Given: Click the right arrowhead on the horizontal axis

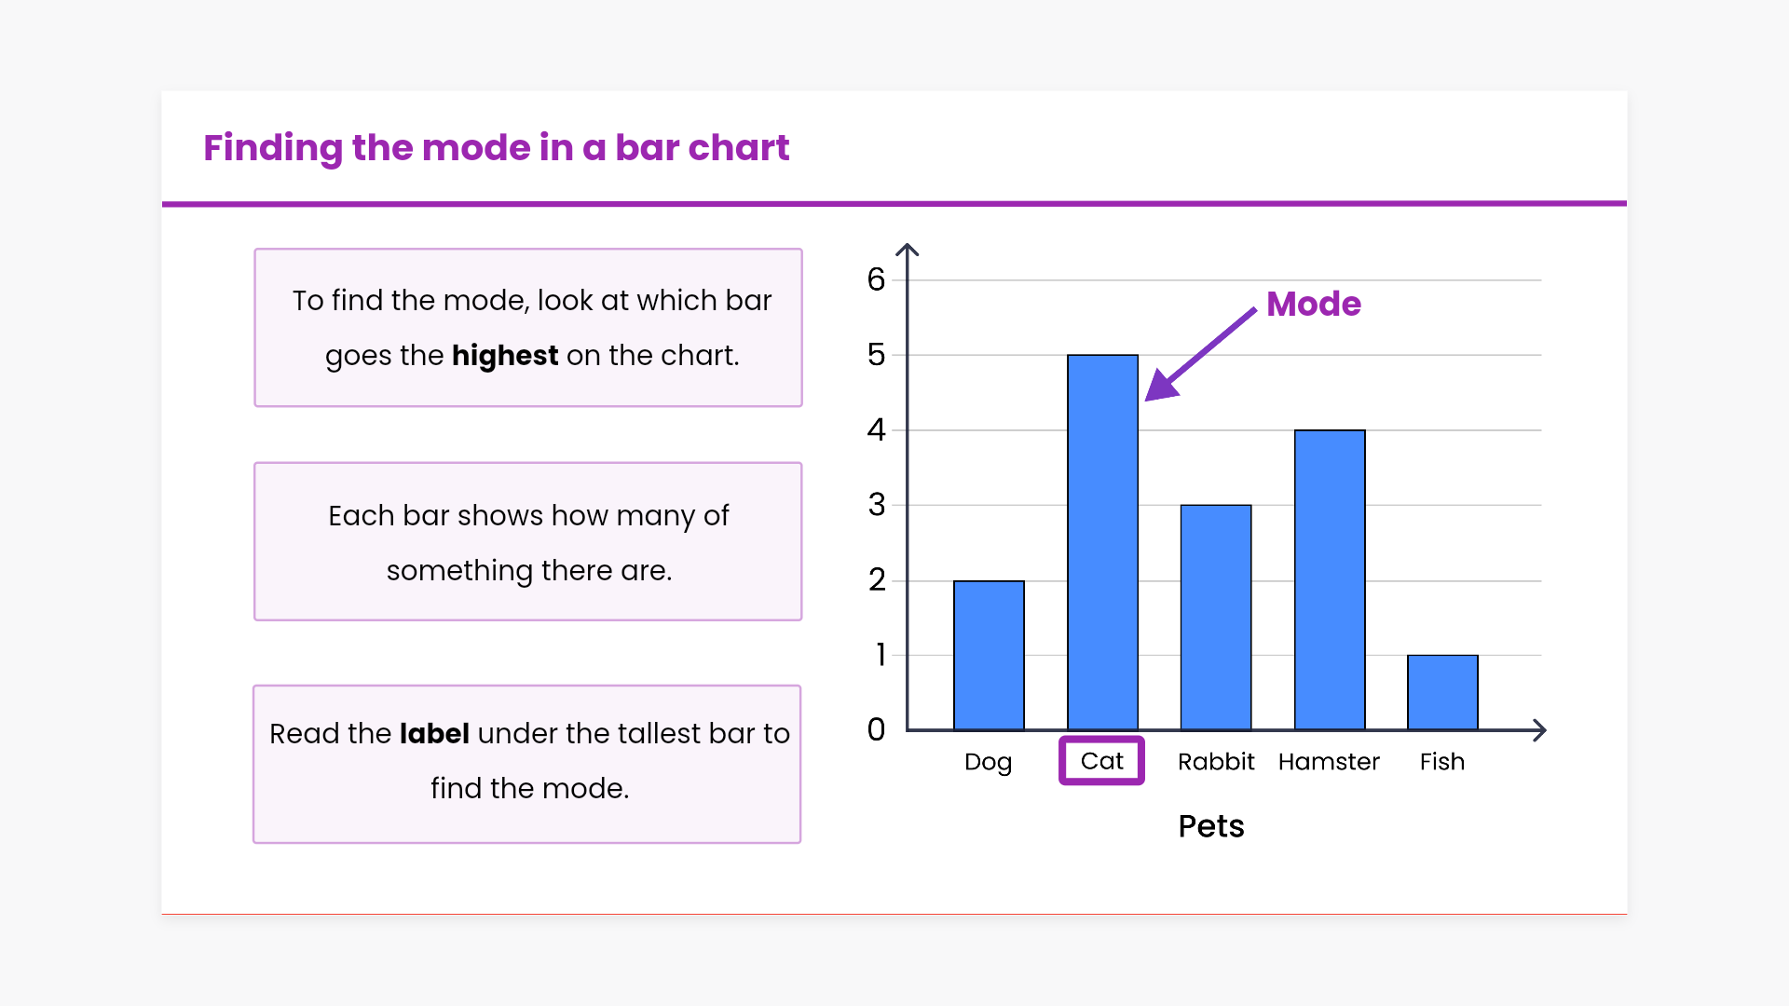Looking at the screenshot, I should pyautogui.click(x=1538, y=730).
